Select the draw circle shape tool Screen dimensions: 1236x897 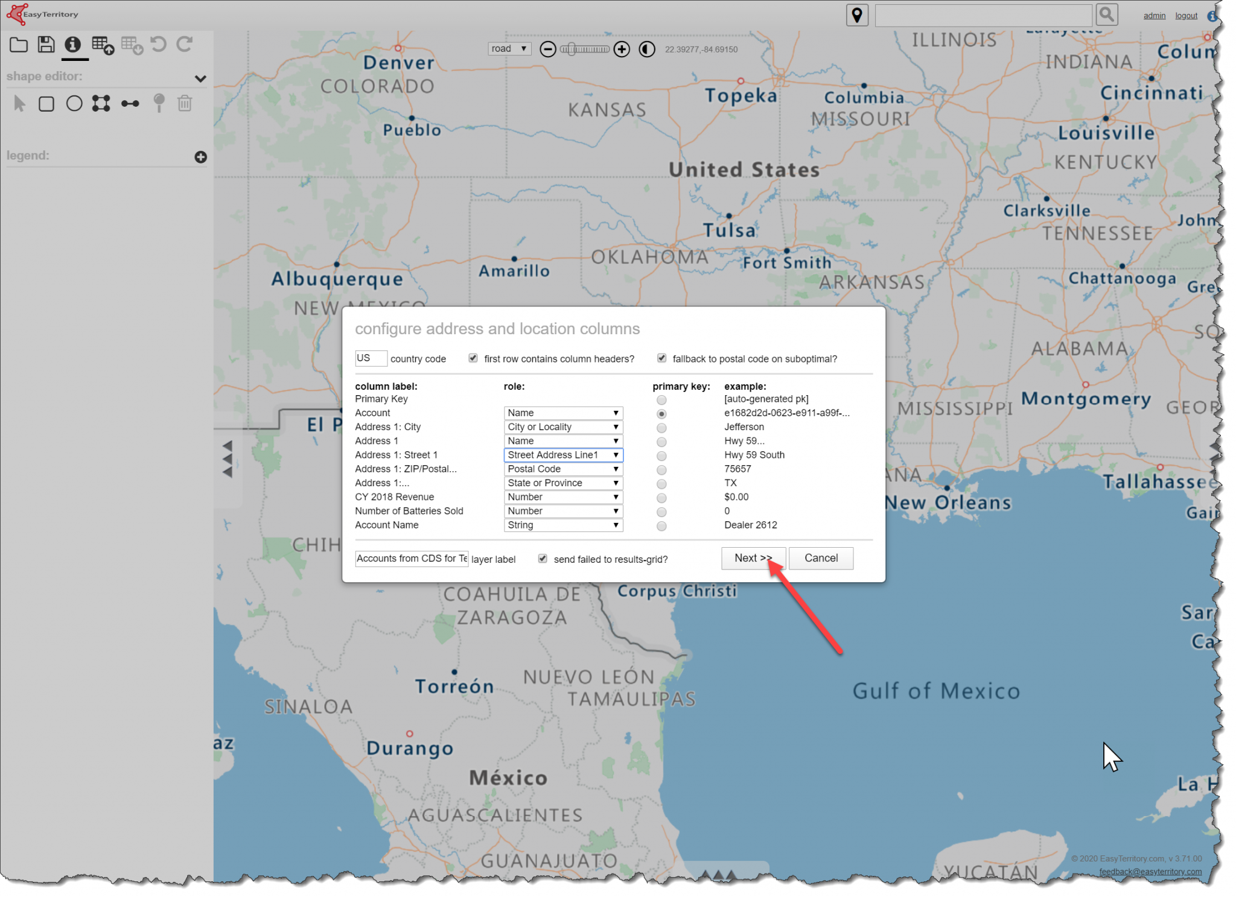click(74, 104)
